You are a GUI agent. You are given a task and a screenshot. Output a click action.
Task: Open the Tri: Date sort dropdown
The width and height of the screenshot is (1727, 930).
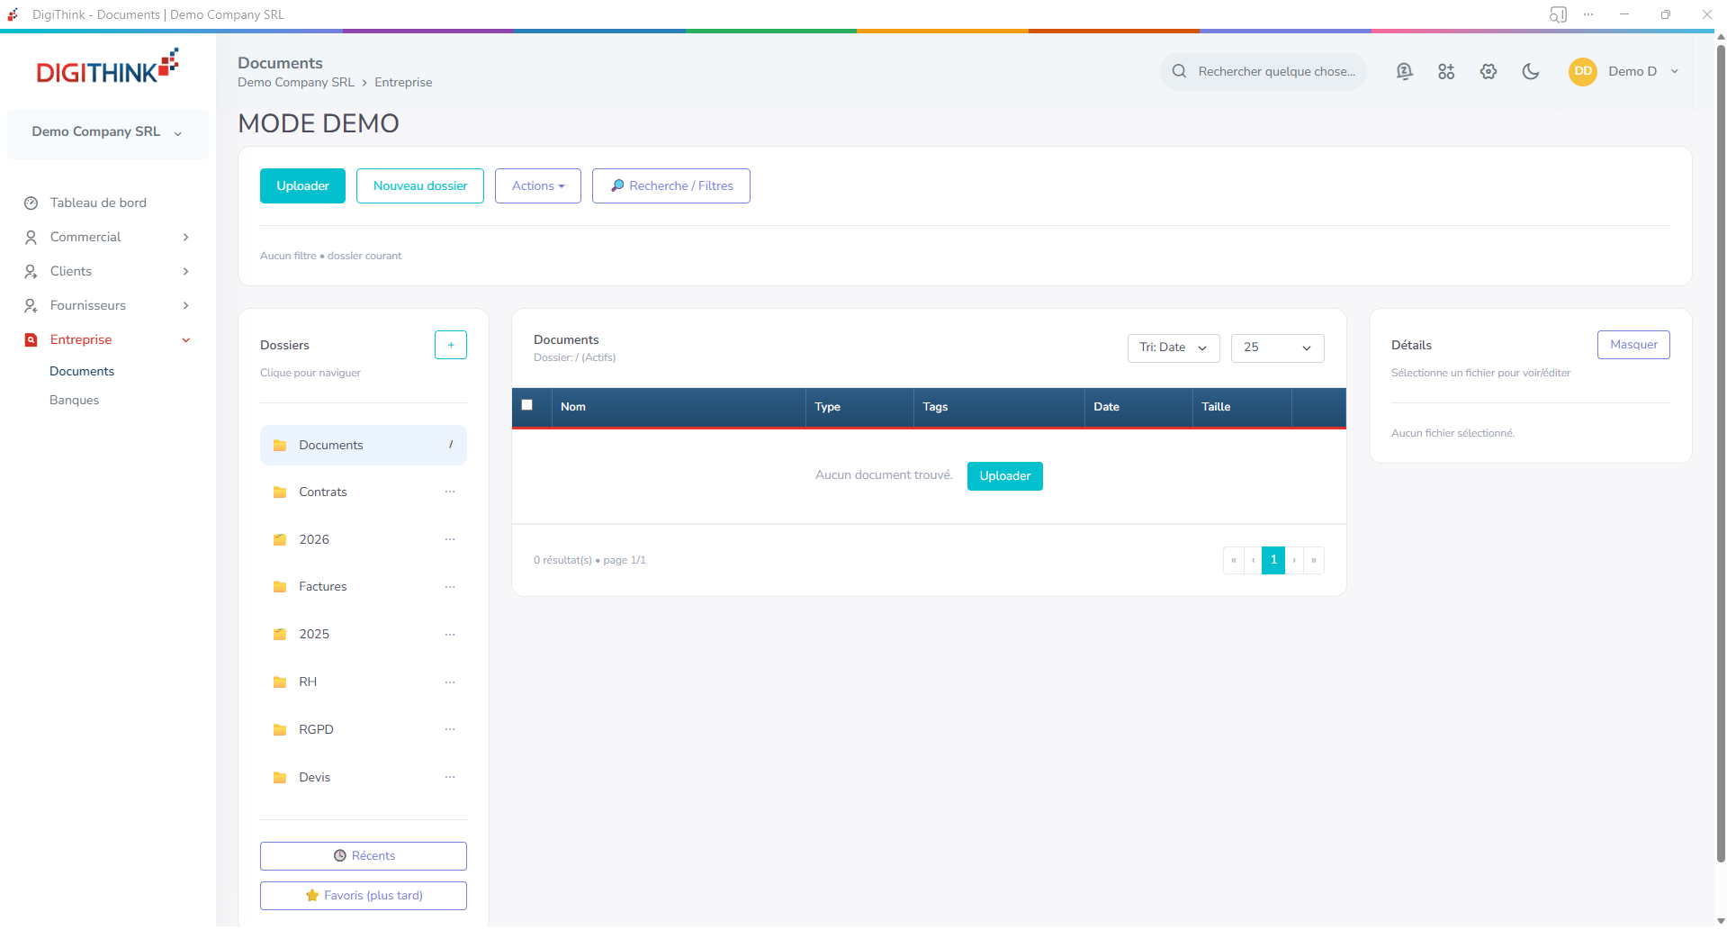1173,348
